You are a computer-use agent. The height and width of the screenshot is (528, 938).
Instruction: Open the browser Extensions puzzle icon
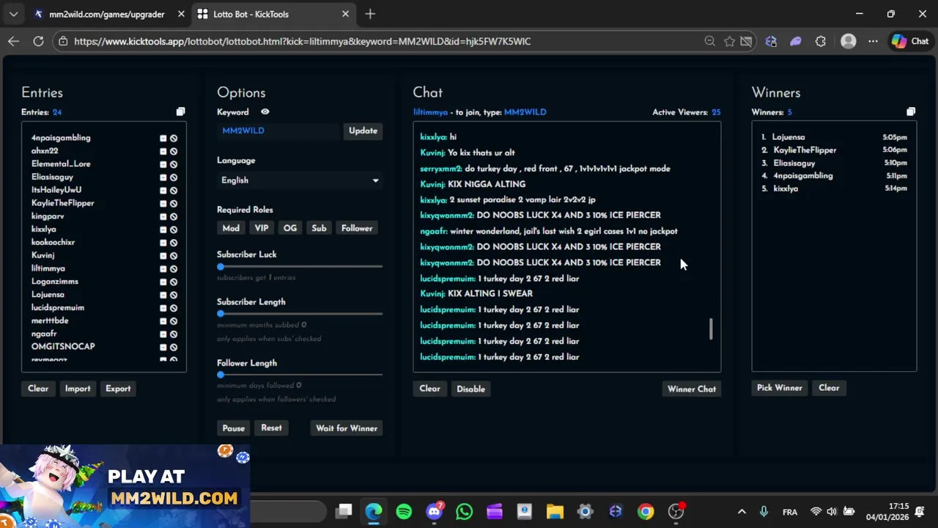(x=820, y=41)
